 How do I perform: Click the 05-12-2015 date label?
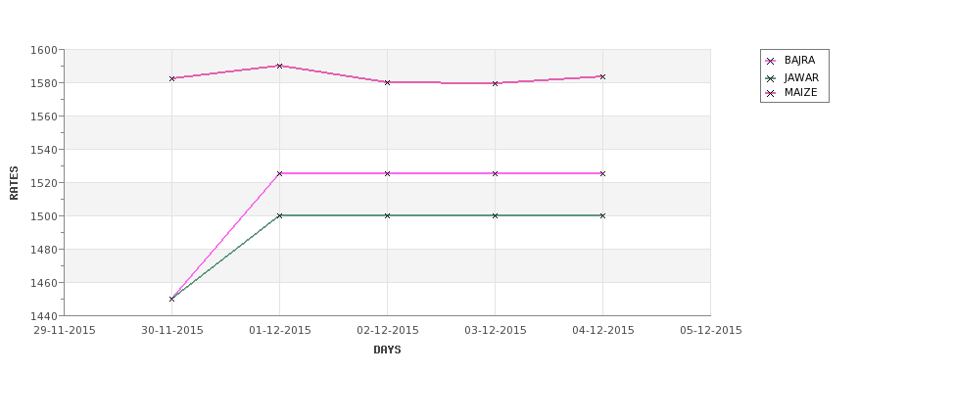click(x=711, y=331)
